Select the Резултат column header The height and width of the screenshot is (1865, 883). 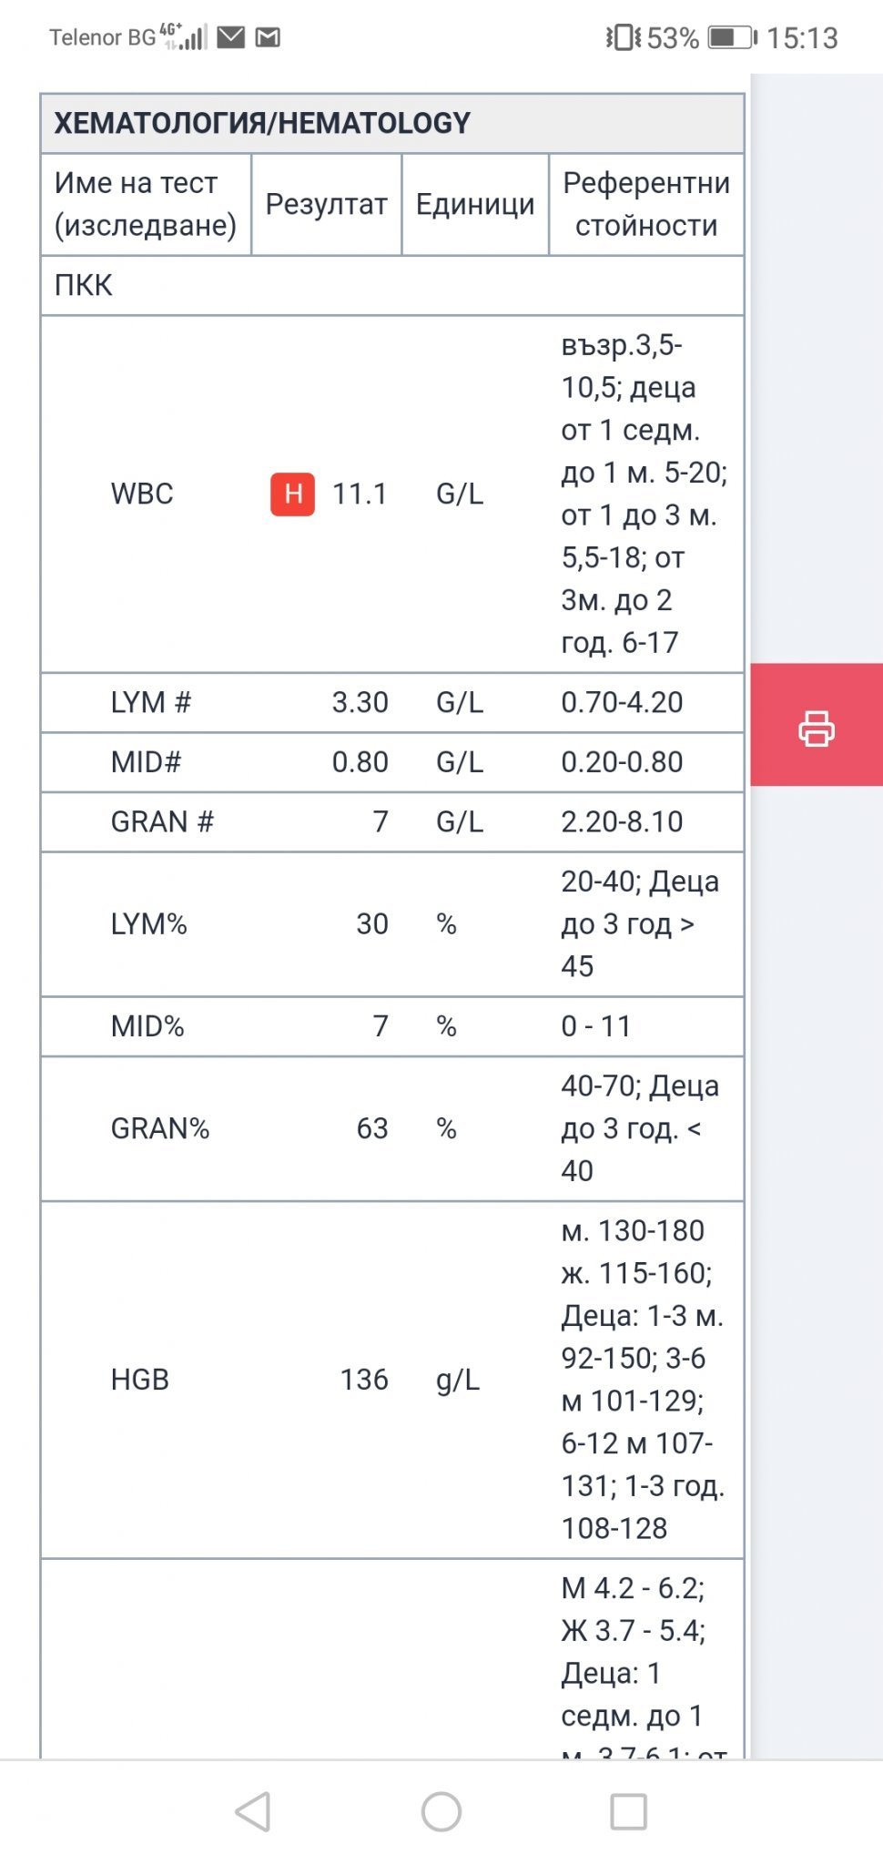click(x=326, y=204)
